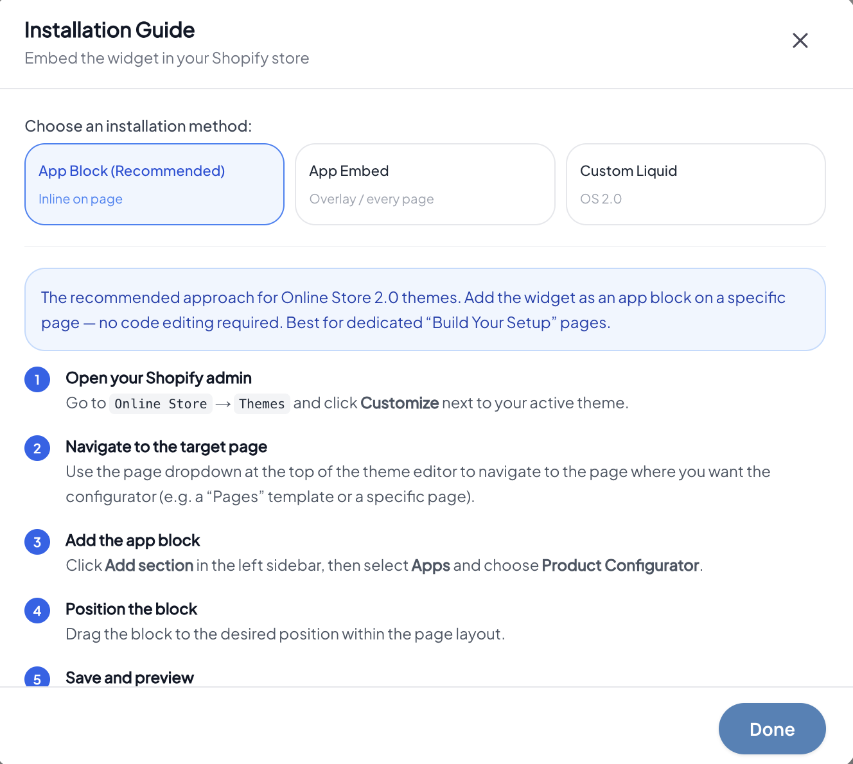853x764 pixels.
Task: Click the Save and preview heading
Action: (130, 677)
